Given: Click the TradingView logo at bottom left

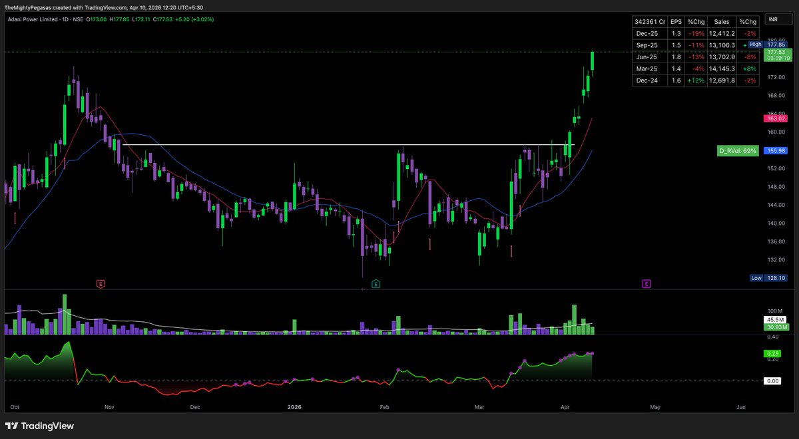Looking at the screenshot, I should (x=40, y=426).
